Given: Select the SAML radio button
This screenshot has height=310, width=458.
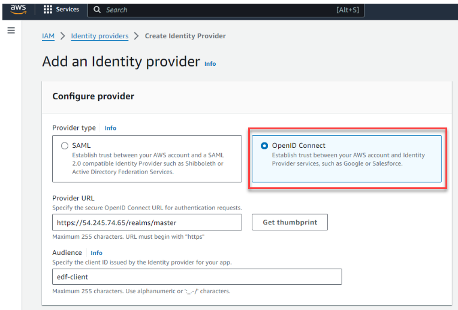Looking at the screenshot, I should 65,145.
